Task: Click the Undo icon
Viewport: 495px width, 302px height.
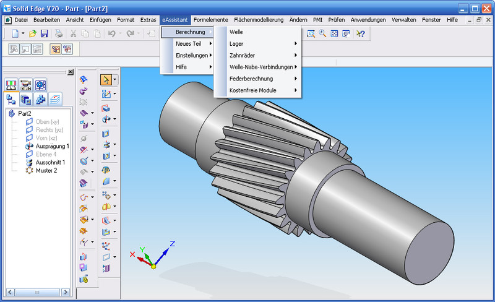Action: click(x=111, y=33)
